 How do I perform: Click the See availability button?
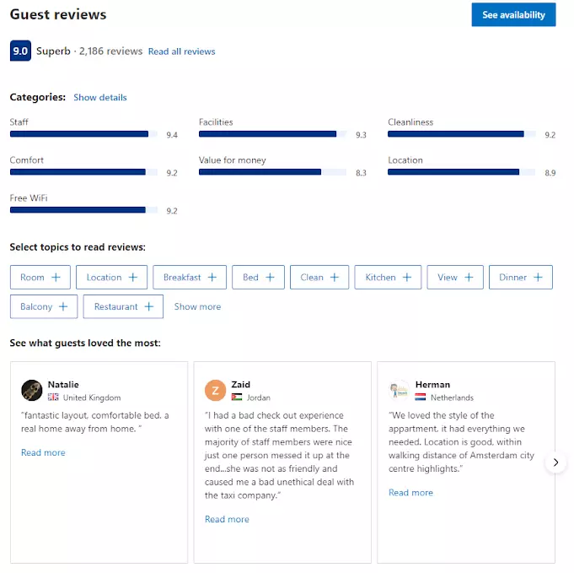(x=513, y=14)
